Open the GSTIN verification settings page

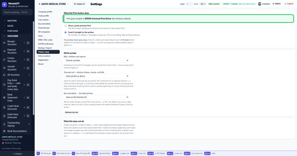[x=46, y=44]
